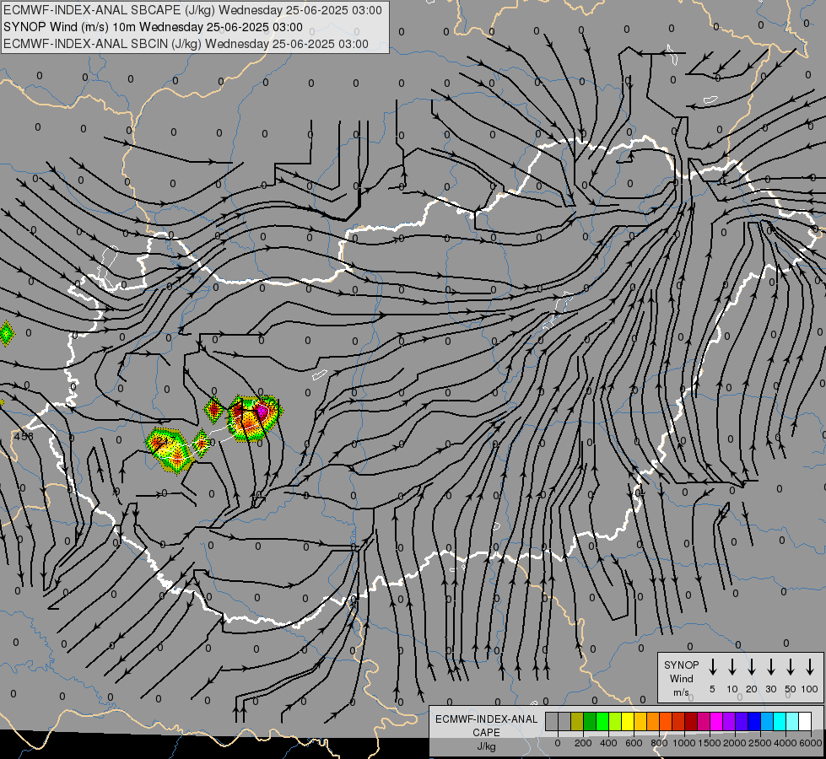Select the white swatch in CAPE color bar
The image size is (826, 759).
pyautogui.click(x=805, y=721)
